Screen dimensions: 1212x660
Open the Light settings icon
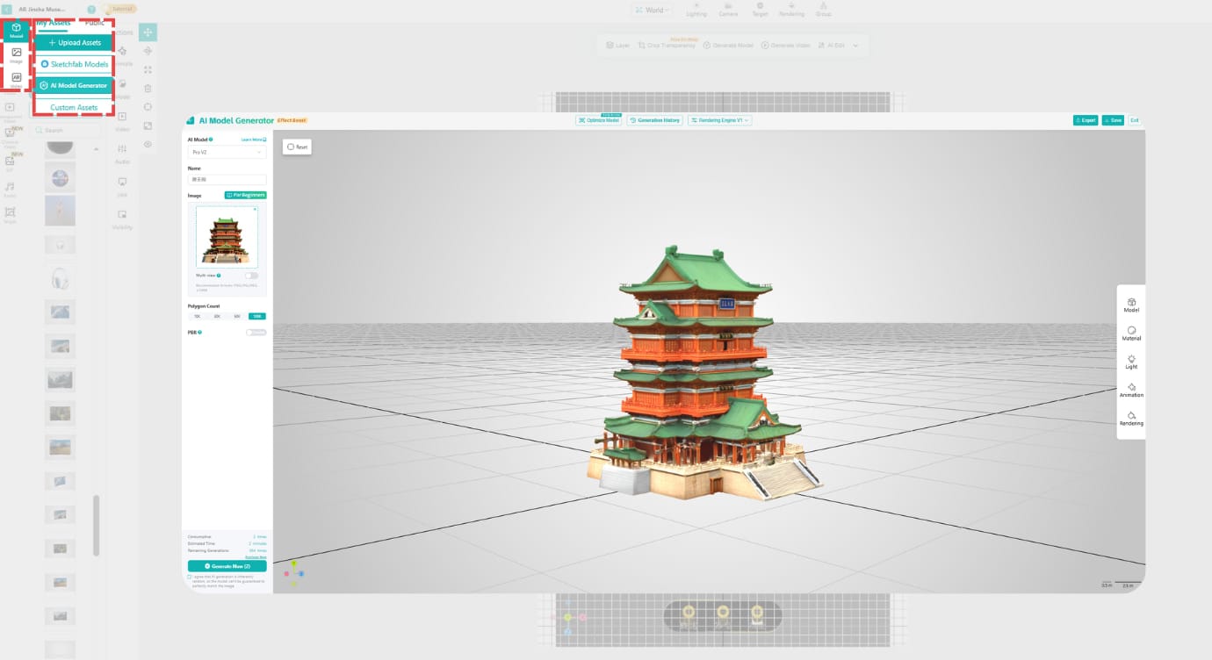[x=1131, y=361]
